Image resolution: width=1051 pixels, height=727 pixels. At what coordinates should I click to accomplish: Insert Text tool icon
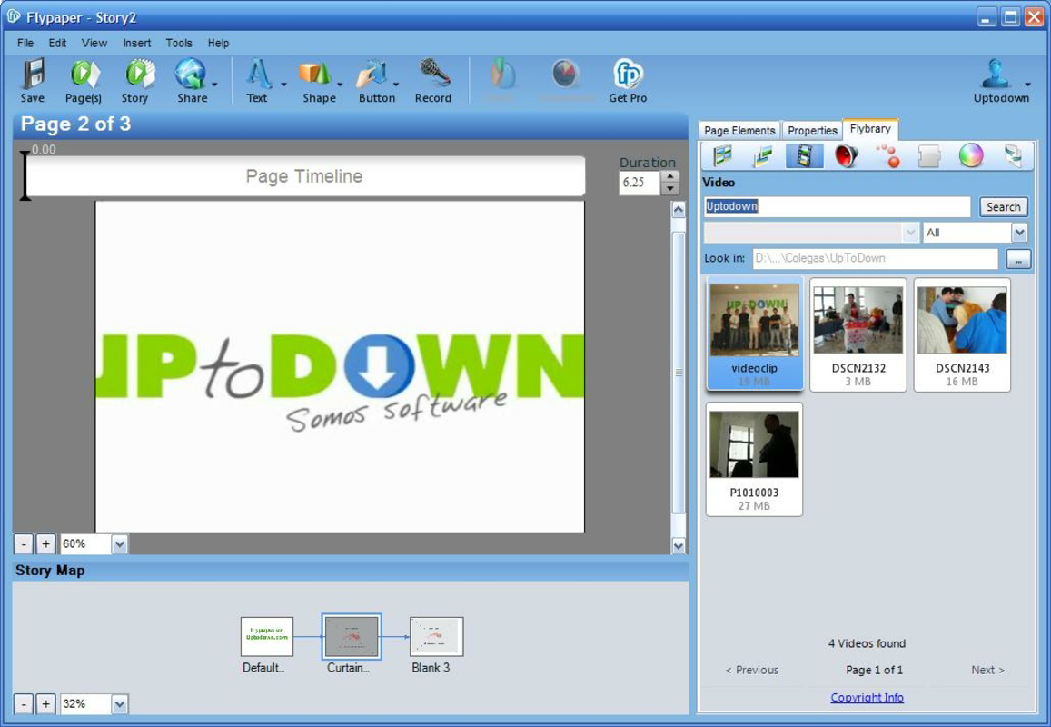[x=258, y=75]
